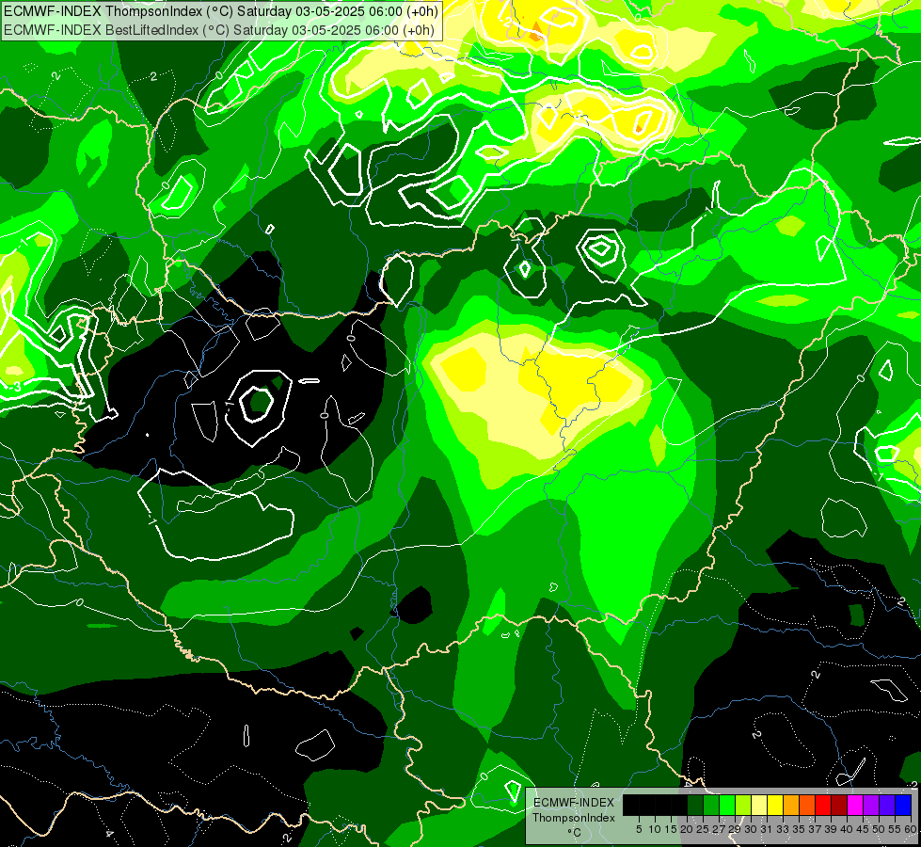The width and height of the screenshot is (921, 847).
Task: Click the dark green 20–25 legend swatch
Action: [695, 805]
